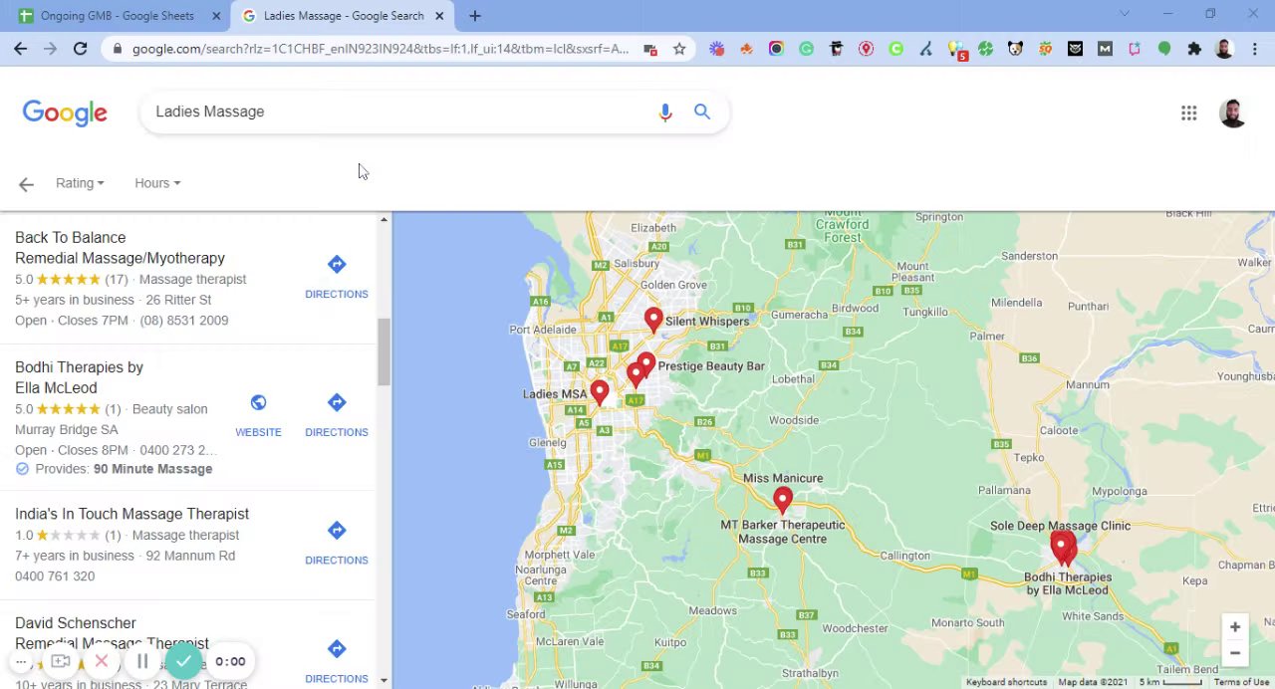Click the panda extension icon
Screen dimensions: 1275x689
1015,49
